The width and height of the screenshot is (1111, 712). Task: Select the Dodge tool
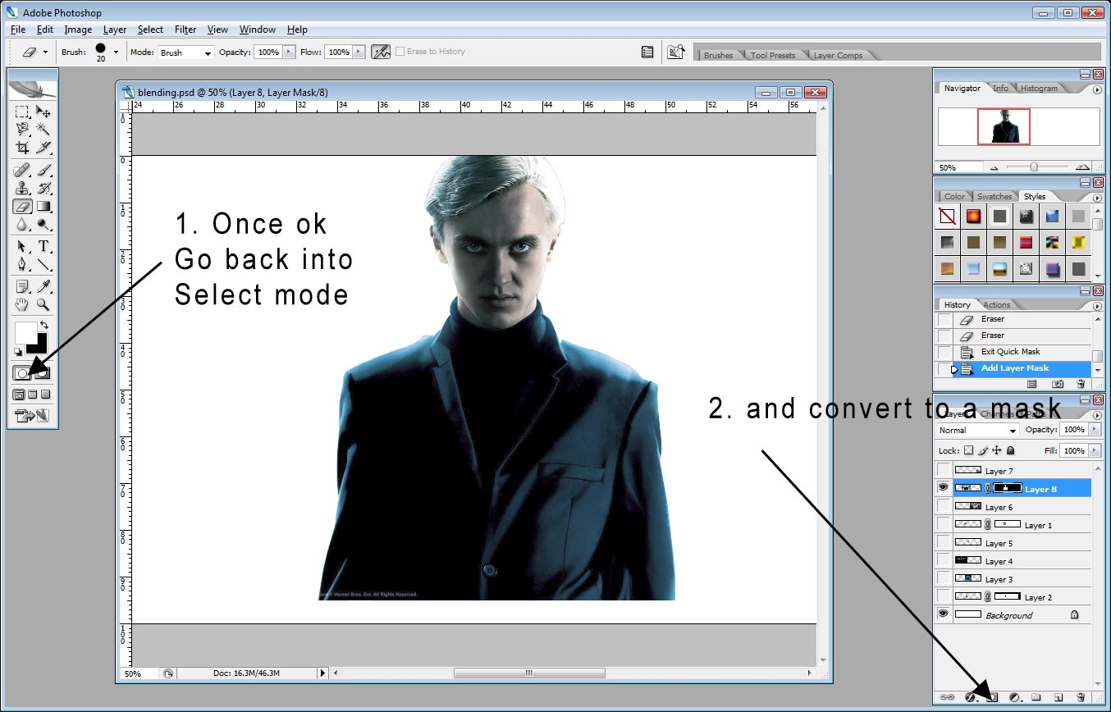coord(43,225)
